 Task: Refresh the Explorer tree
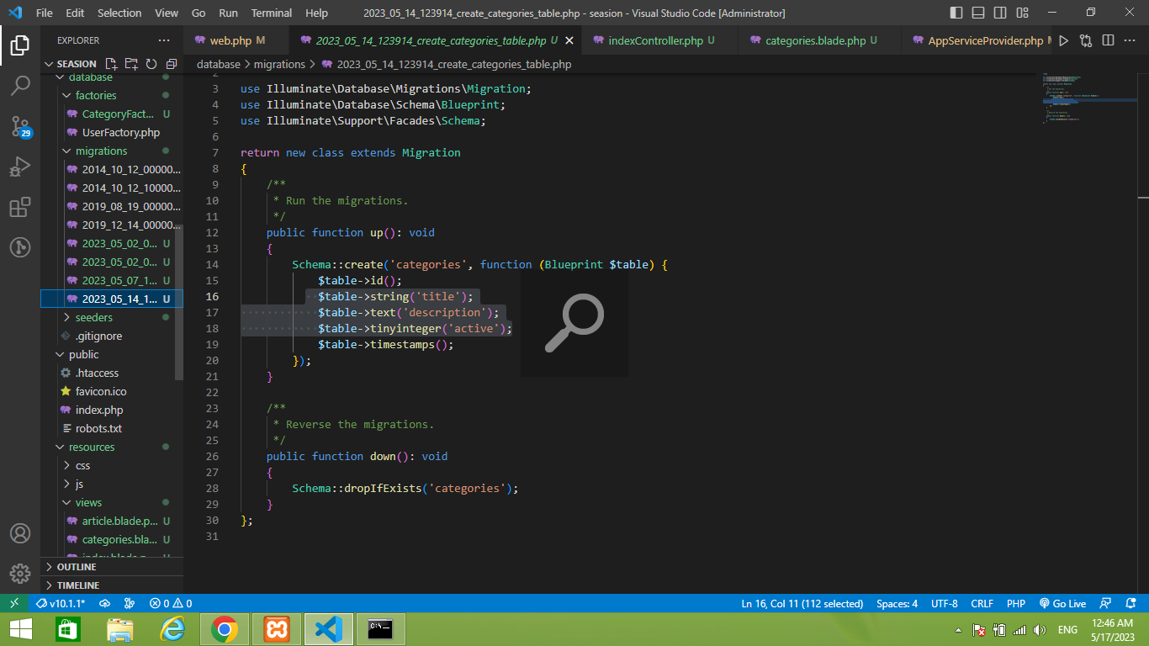point(151,64)
